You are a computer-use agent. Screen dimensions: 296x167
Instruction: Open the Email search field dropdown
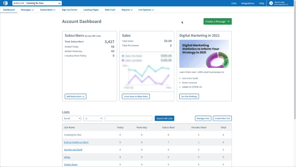[x=71, y=118]
